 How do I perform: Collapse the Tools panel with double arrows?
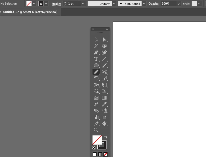point(107,29)
